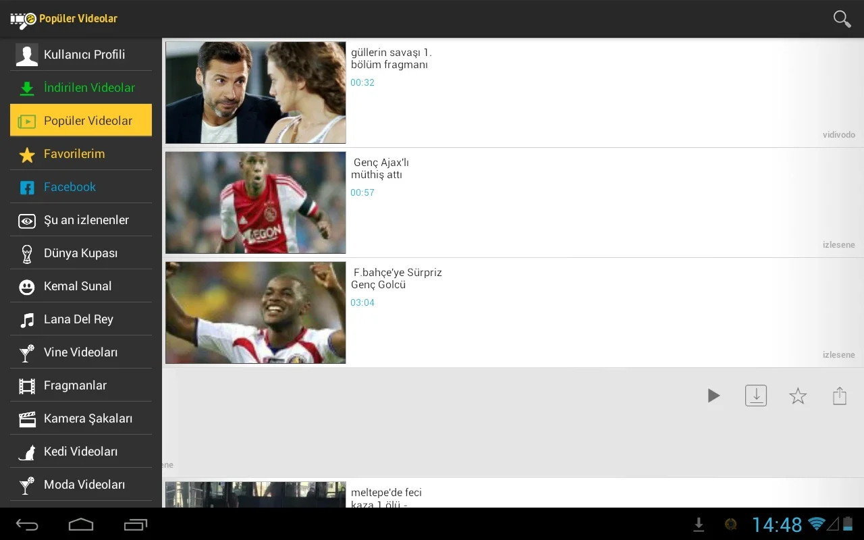Open the meltepe'de feci kaza thumbnail
Screen dimensions: 864x540
tap(256, 495)
